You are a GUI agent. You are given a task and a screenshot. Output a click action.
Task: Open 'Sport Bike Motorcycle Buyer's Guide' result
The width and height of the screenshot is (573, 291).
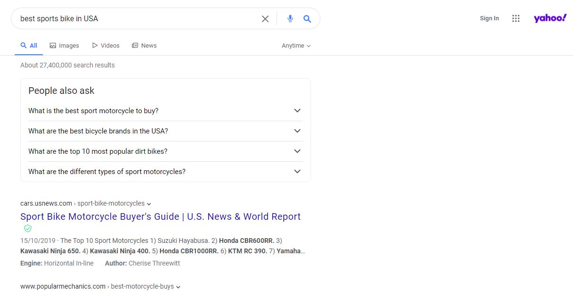(x=160, y=217)
